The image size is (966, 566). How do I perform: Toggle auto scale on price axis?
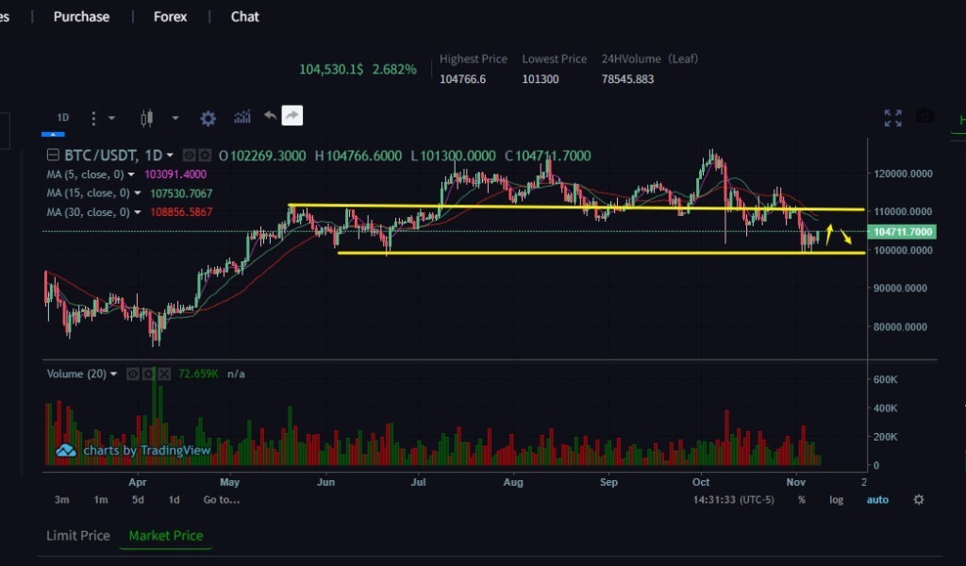pyautogui.click(x=877, y=500)
